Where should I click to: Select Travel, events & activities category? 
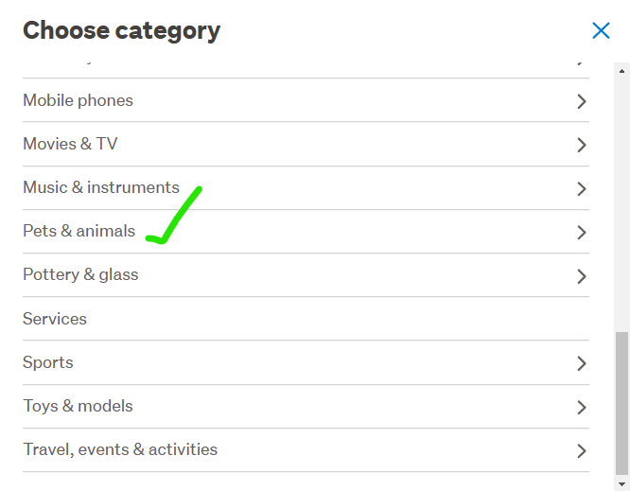pos(120,449)
